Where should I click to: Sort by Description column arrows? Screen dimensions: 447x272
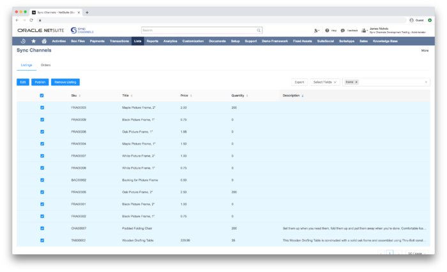pyautogui.click(x=302, y=96)
